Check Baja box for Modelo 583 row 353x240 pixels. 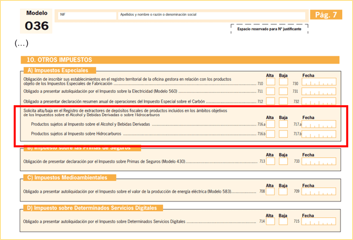(284, 192)
